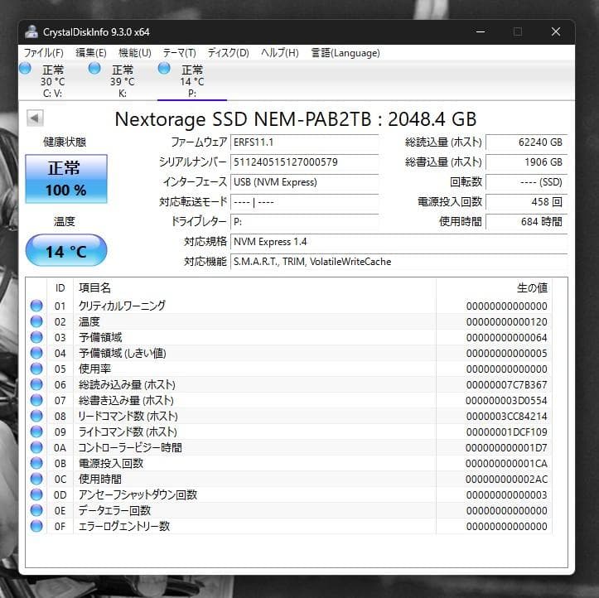Click the previous disk arrow button

pyautogui.click(x=35, y=118)
